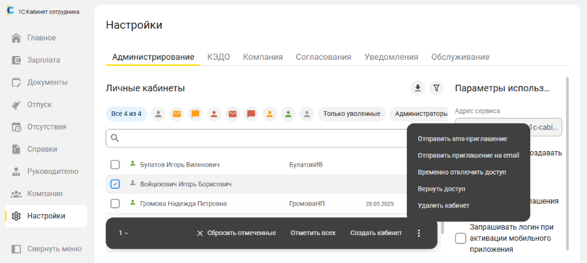Viewport: 587px width, 263px height.
Task: Click the three-dot menu in bottom bar
Action: click(x=419, y=233)
